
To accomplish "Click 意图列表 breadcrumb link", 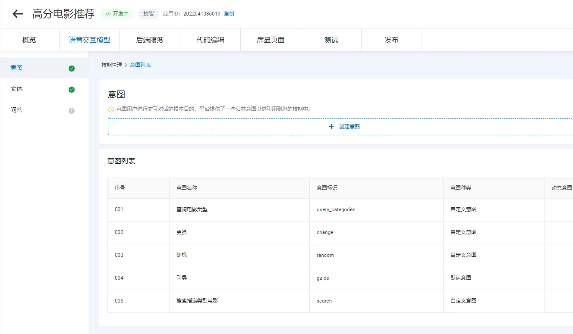I will pyautogui.click(x=140, y=65).
